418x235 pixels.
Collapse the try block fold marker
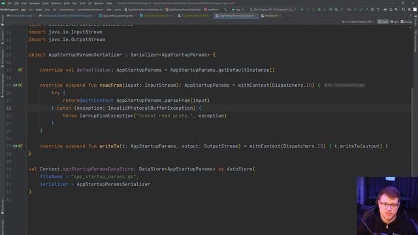(x=27, y=93)
